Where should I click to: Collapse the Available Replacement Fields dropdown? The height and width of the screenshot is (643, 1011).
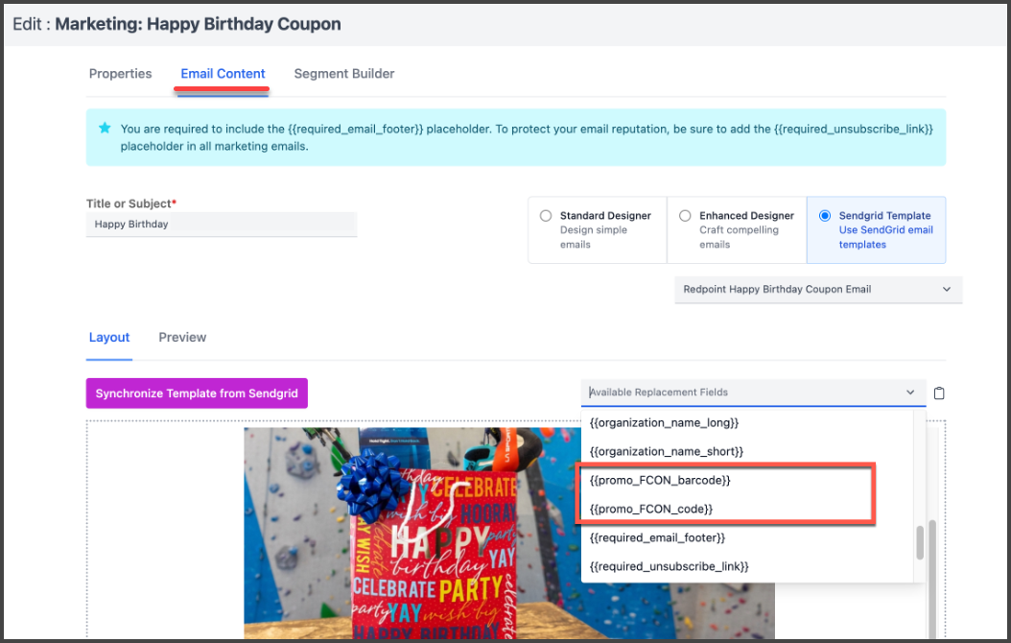click(x=910, y=393)
